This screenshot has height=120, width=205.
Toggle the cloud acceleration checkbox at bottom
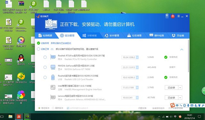click(x=68, y=108)
